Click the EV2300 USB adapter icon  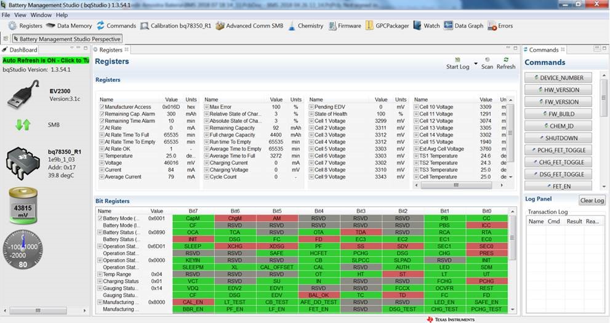pyautogui.click(x=24, y=94)
